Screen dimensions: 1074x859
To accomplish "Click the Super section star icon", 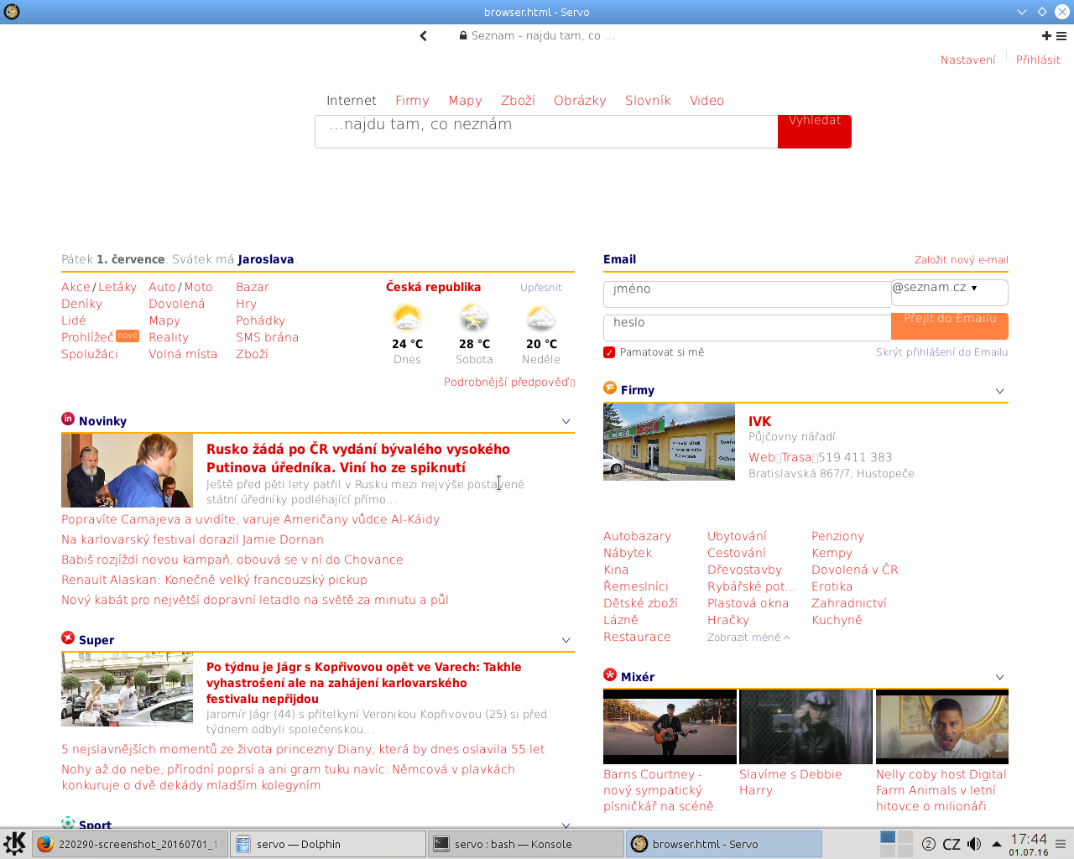I will [68, 638].
